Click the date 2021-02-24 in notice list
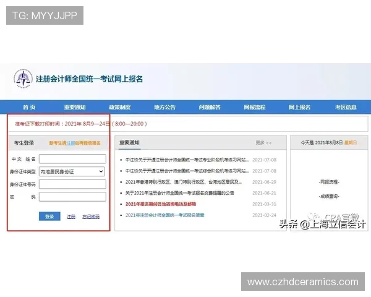 264,215
